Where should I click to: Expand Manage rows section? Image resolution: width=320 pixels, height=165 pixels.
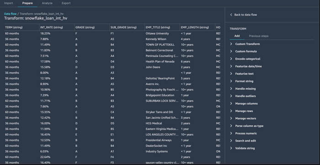click(x=241, y=111)
